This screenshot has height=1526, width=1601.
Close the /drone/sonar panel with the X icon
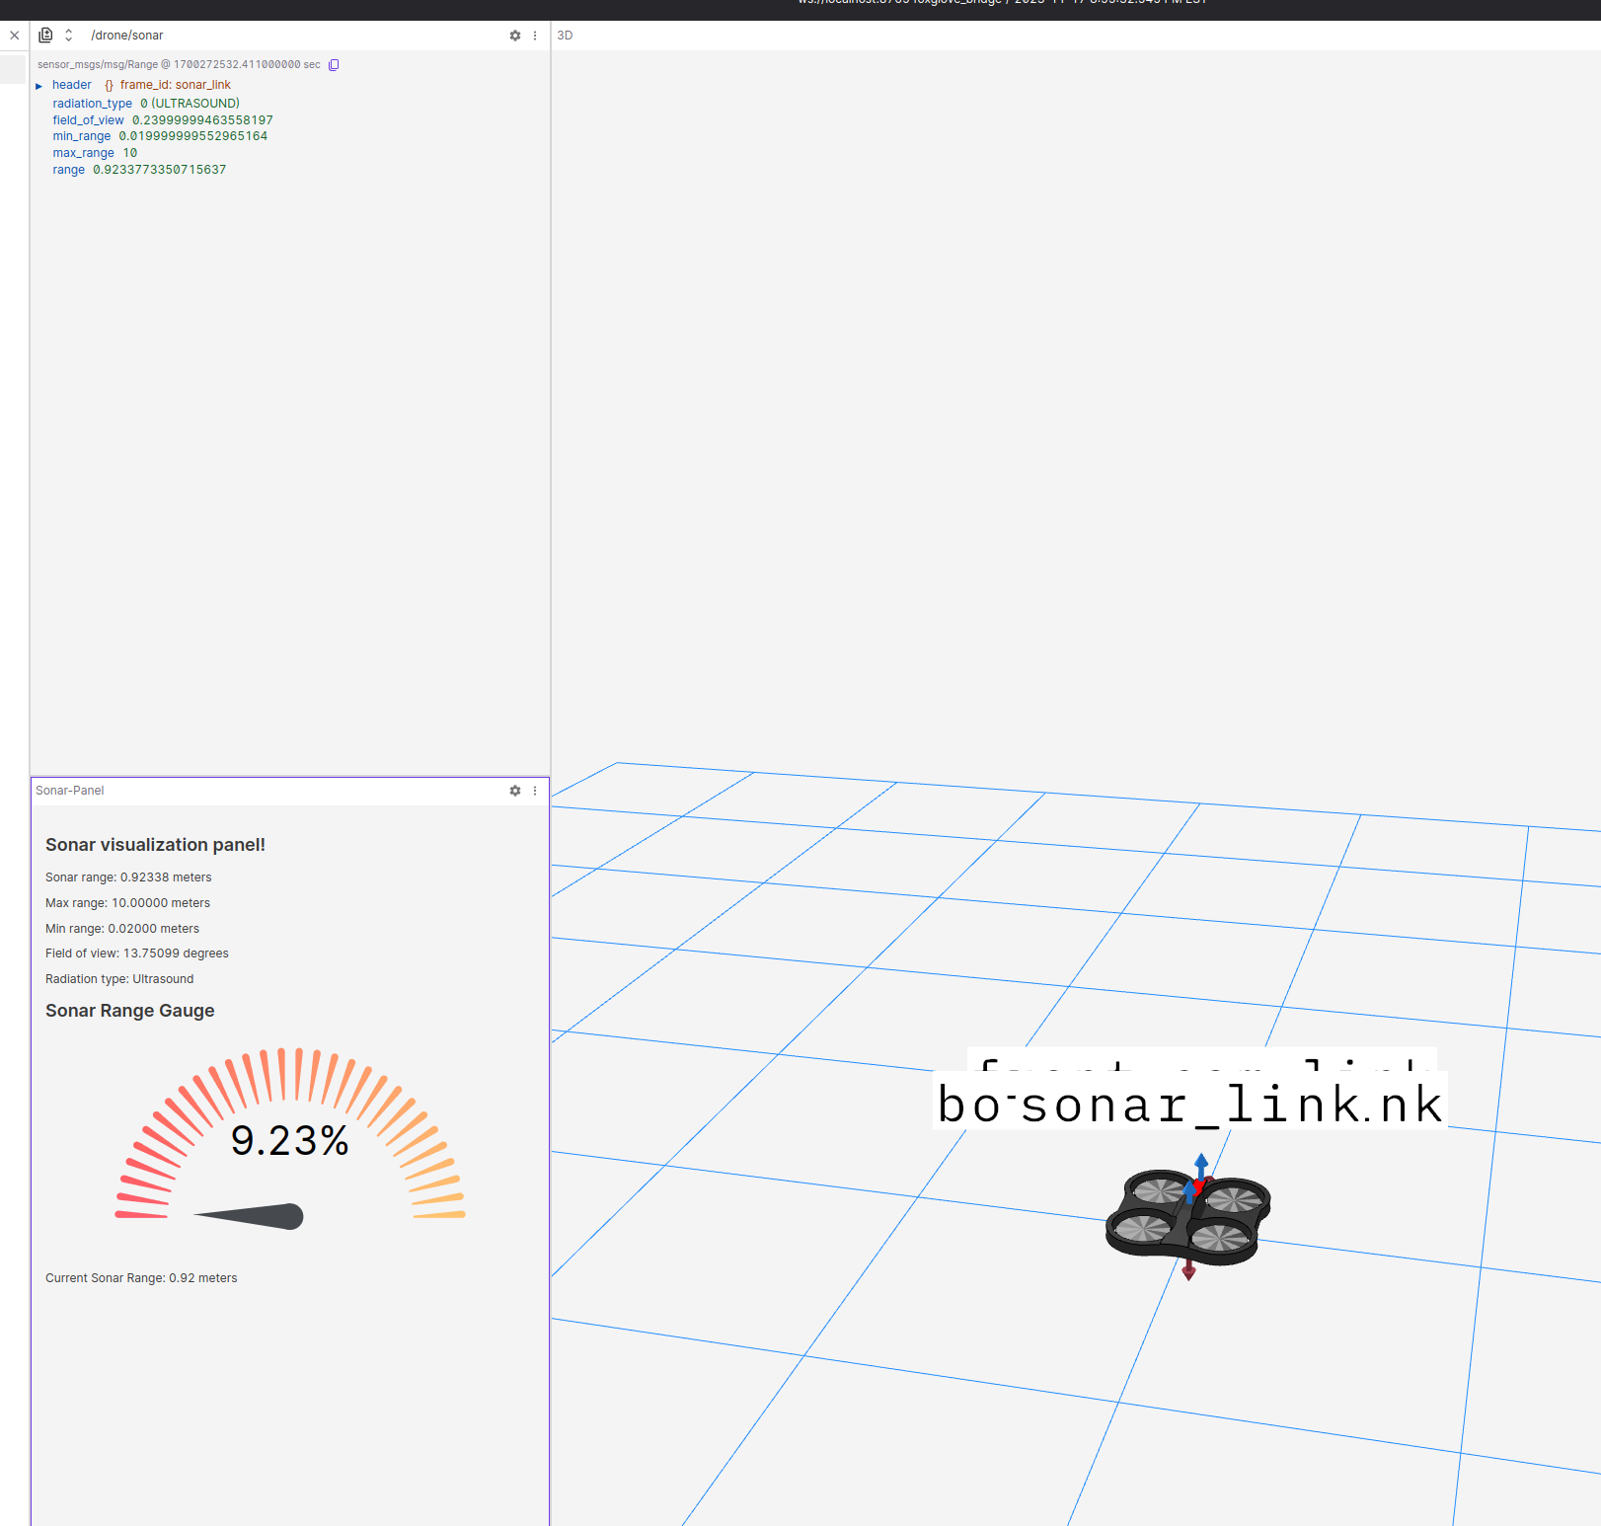coord(14,35)
